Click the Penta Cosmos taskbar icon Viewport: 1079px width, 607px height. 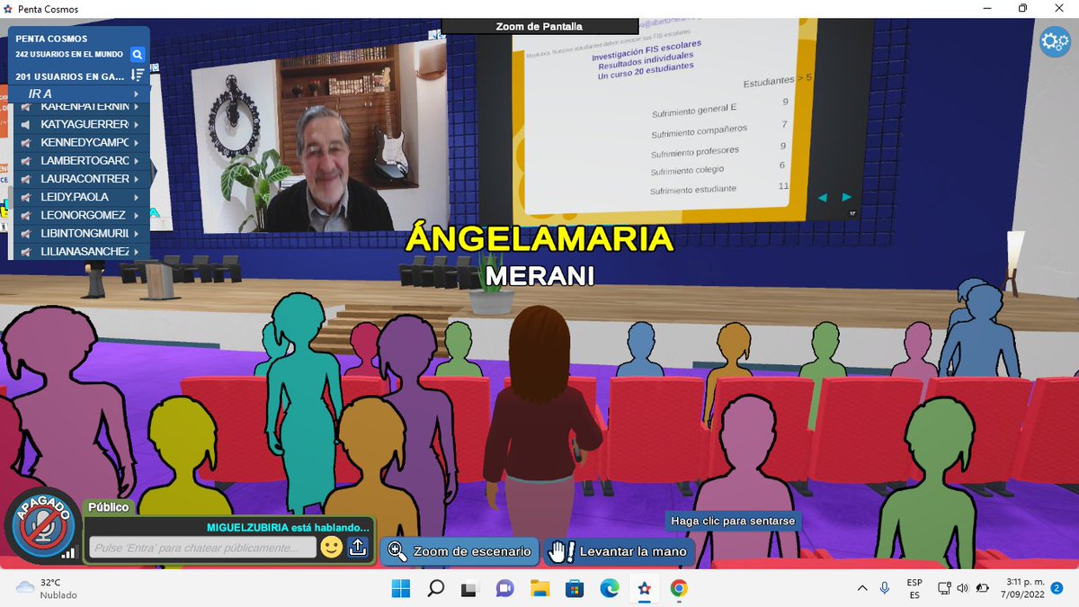(644, 589)
